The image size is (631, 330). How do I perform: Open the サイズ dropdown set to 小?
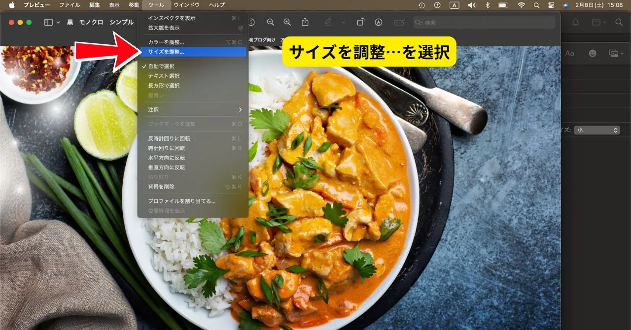[x=597, y=130]
